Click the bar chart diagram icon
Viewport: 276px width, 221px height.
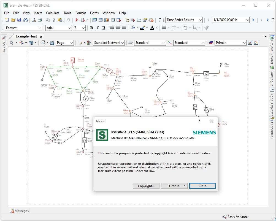(107, 20)
